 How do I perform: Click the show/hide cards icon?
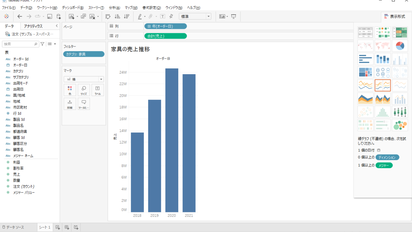(x=222, y=16)
